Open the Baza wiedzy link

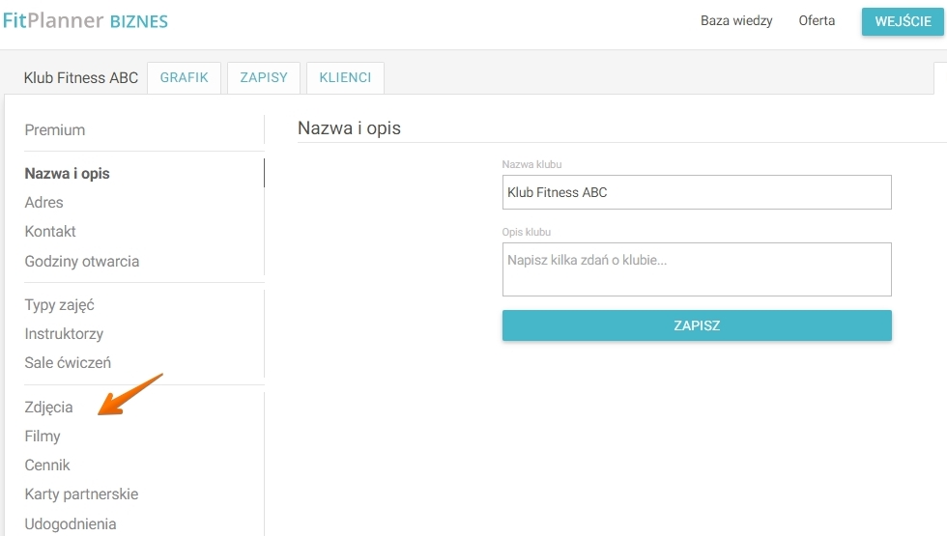click(736, 21)
